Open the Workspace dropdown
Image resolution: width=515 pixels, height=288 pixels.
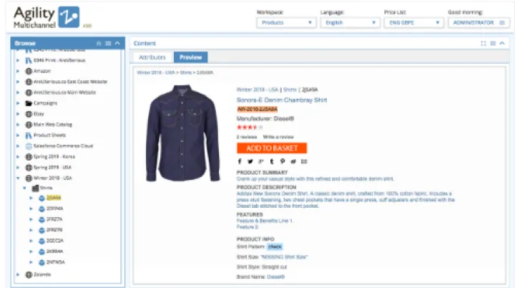[x=285, y=23]
